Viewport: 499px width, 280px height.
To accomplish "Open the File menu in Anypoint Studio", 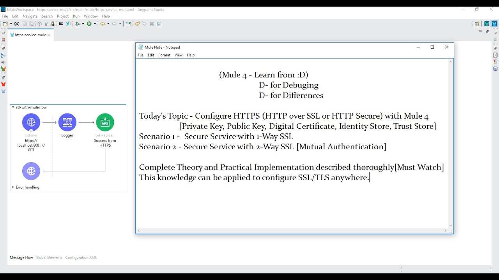I will (5, 16).
